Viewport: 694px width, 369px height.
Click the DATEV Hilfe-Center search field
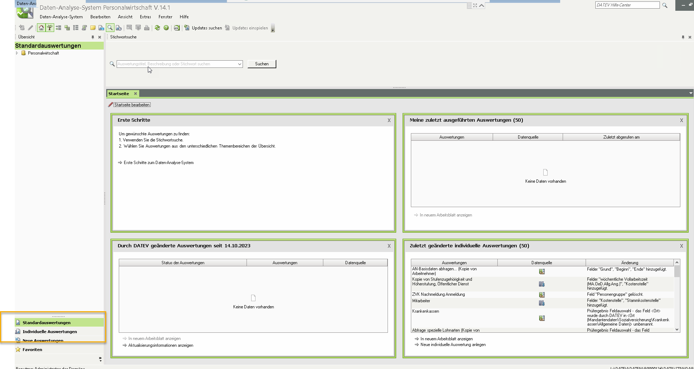[x=627, y=5]
